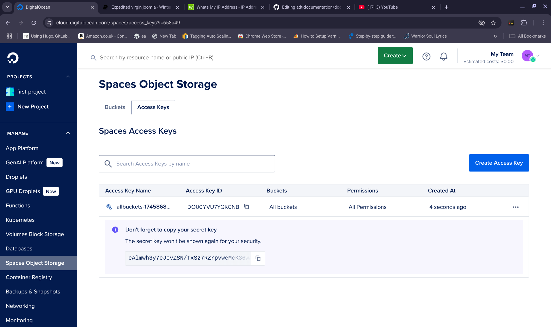Collapse the MANAGE sidebar section
This screenshot has height=327, width=551.
pos(68,133)
